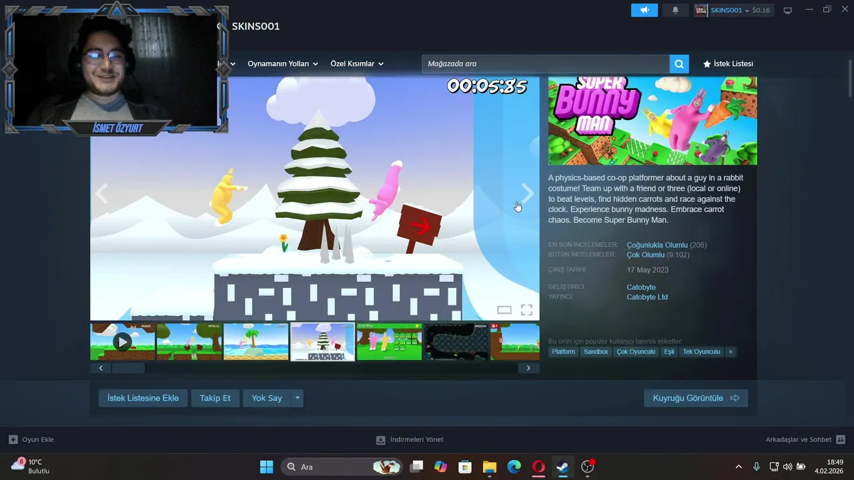Open the Çoğunlukla Olumlu recent reviews link

point(657,245)
